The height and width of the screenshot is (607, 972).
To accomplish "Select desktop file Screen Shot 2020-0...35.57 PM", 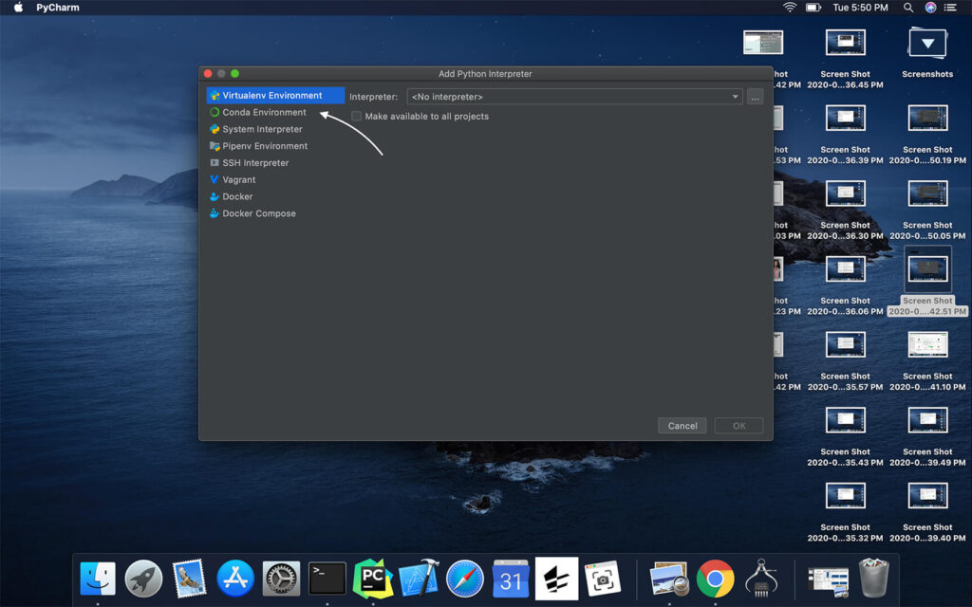I will coord(845,345).
